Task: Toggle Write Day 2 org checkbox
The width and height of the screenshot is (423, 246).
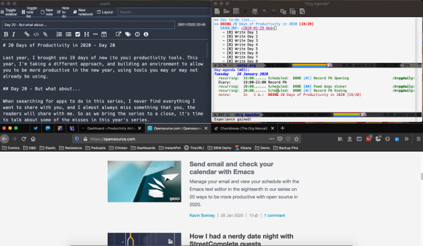Action: (x=230, y=36)
